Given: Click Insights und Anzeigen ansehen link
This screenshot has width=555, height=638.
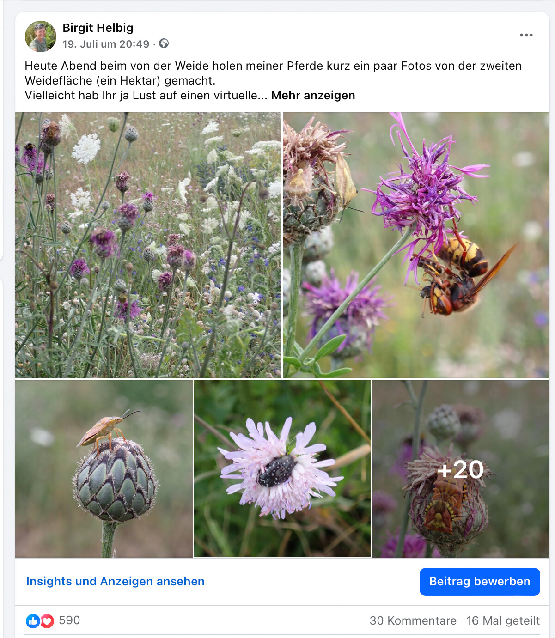Looking at the screenshot, I should click(x=115, y=581).
